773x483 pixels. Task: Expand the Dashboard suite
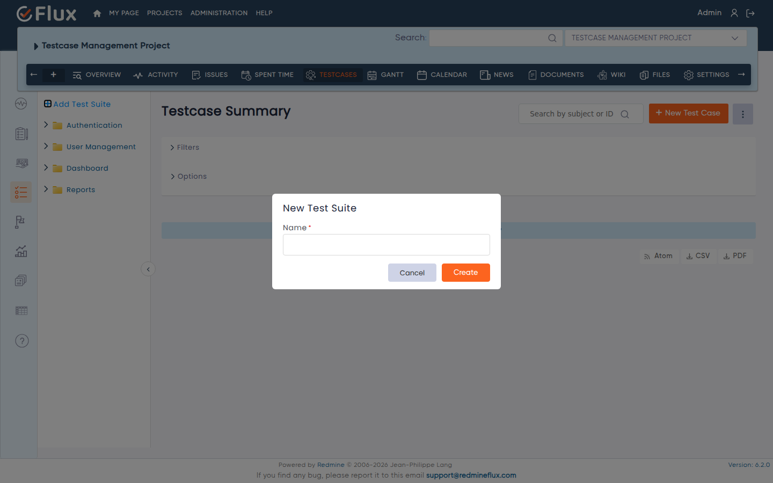(46, 167)
